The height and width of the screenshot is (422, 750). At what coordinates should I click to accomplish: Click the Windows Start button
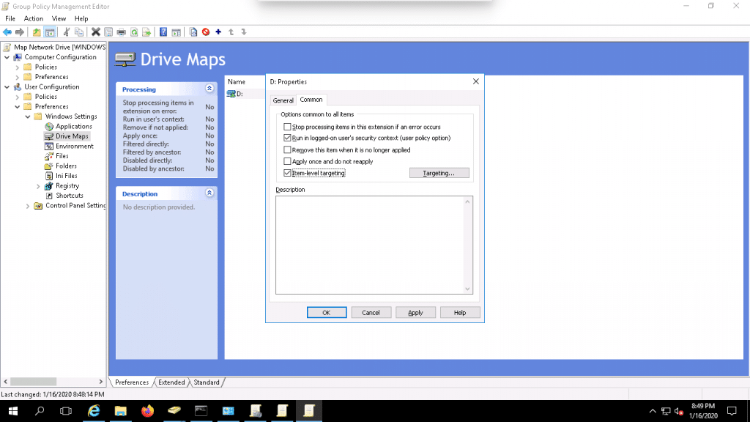click(13, 411)
